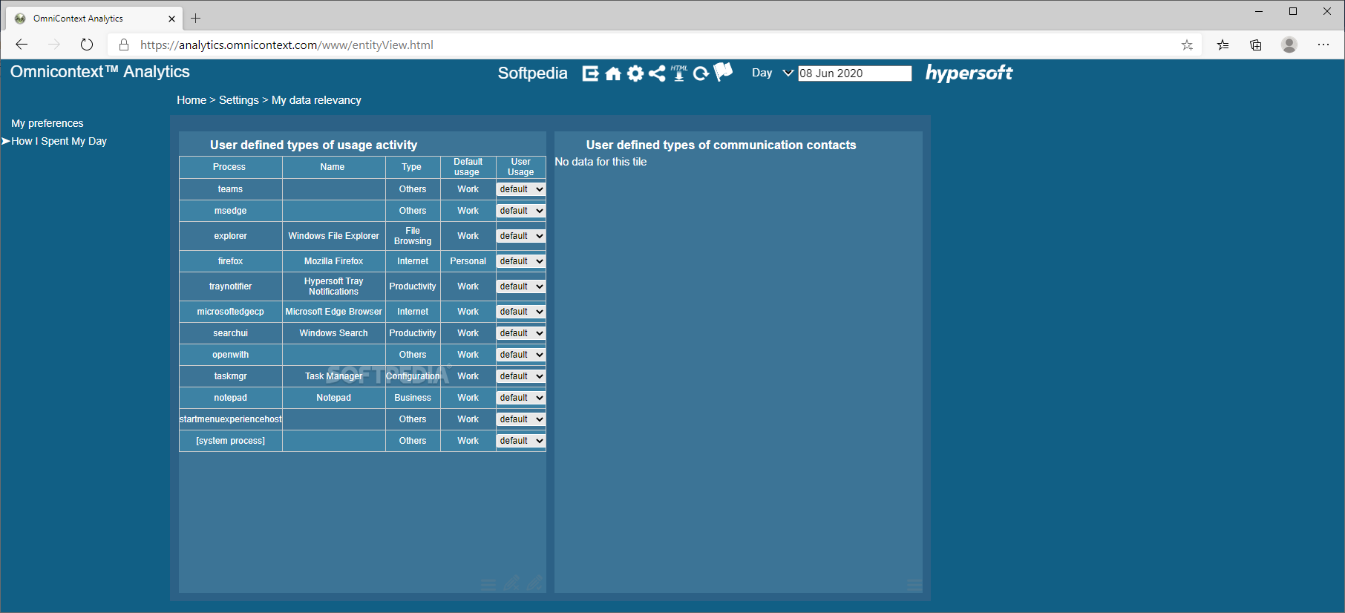Click the Business type cell
This screenshot has height=613, width=1345.
click(413, 398)
